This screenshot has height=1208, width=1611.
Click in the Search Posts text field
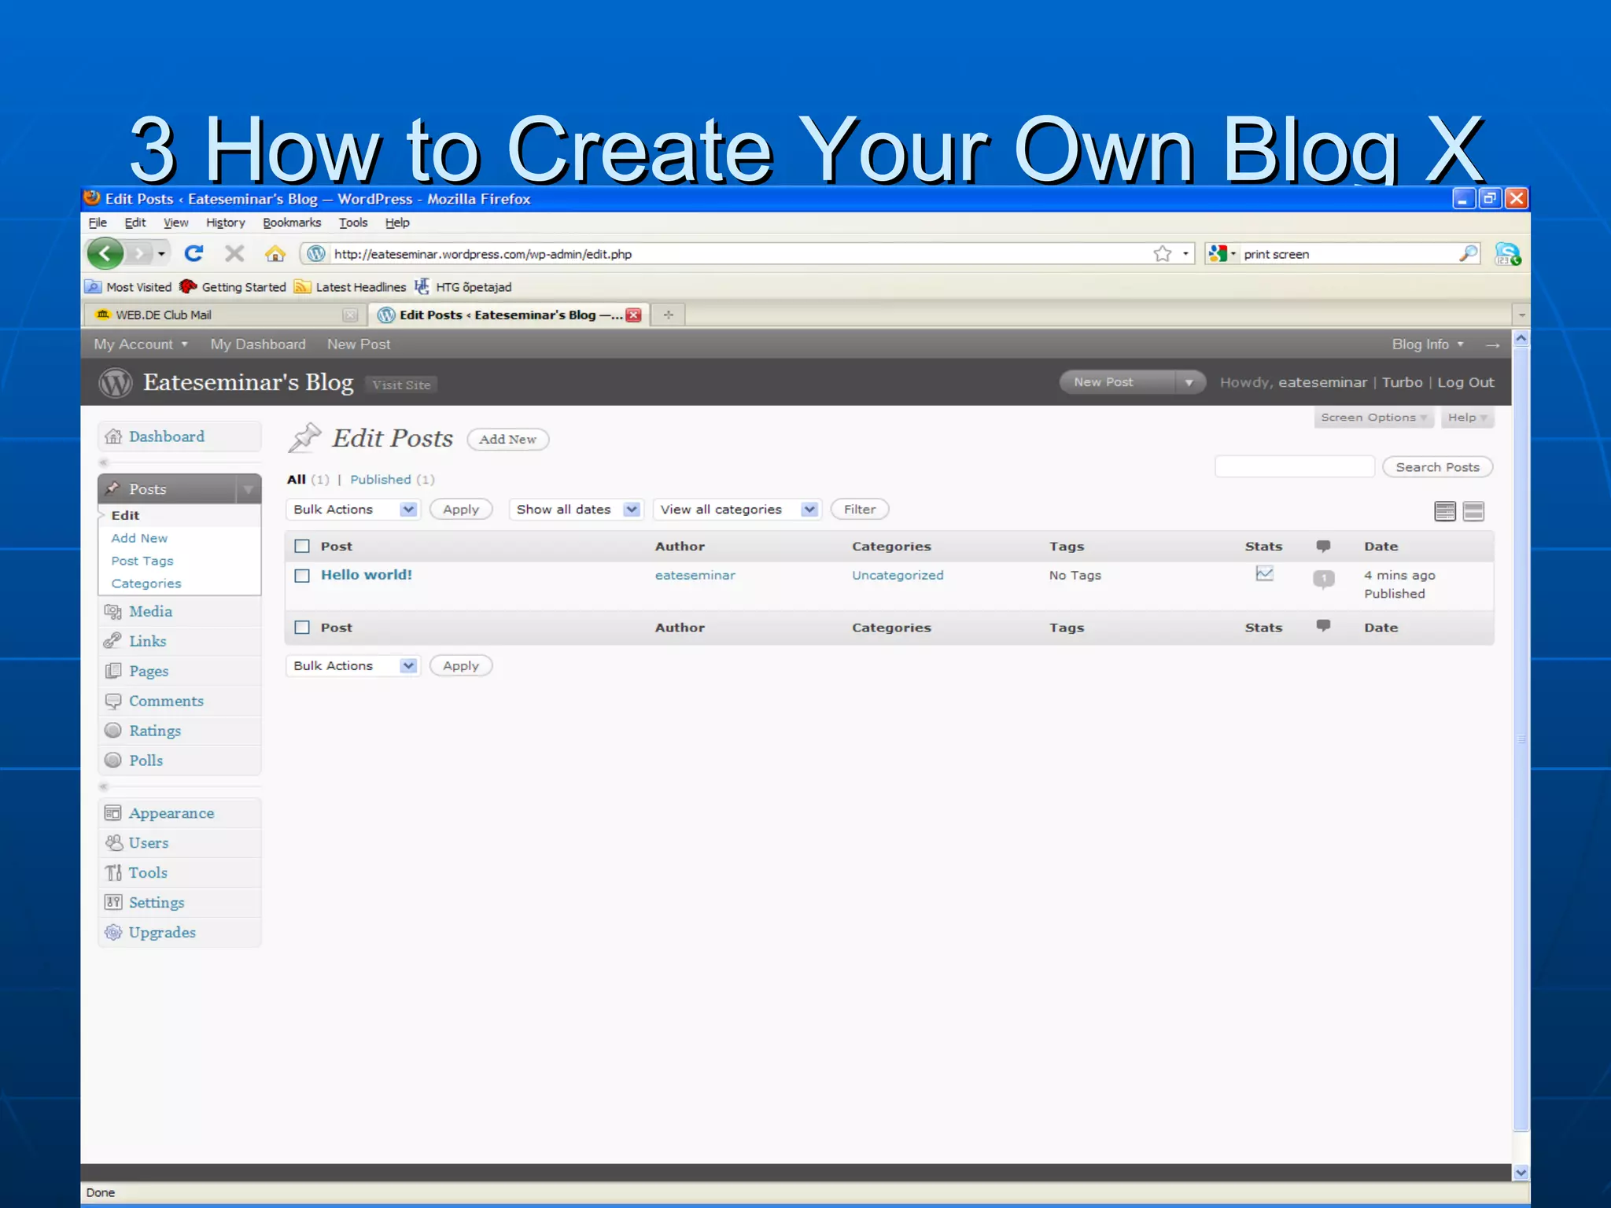tap(1295, 466)
